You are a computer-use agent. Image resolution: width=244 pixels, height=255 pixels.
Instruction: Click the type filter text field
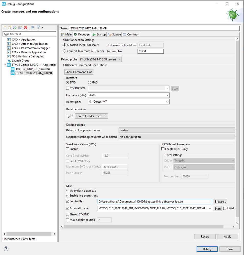[x=29, y=34]
